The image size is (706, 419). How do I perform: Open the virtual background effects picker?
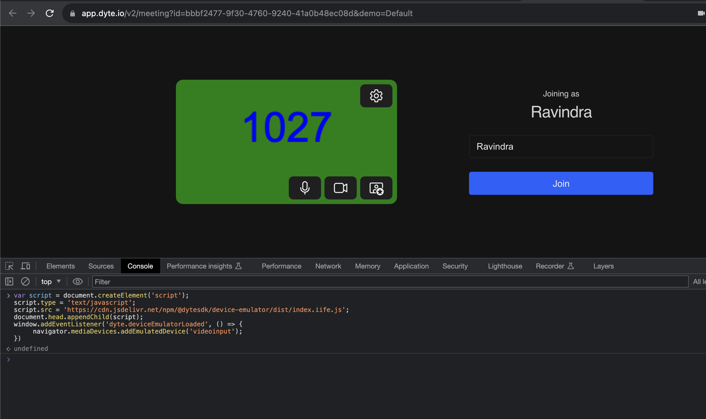(376, 188)
